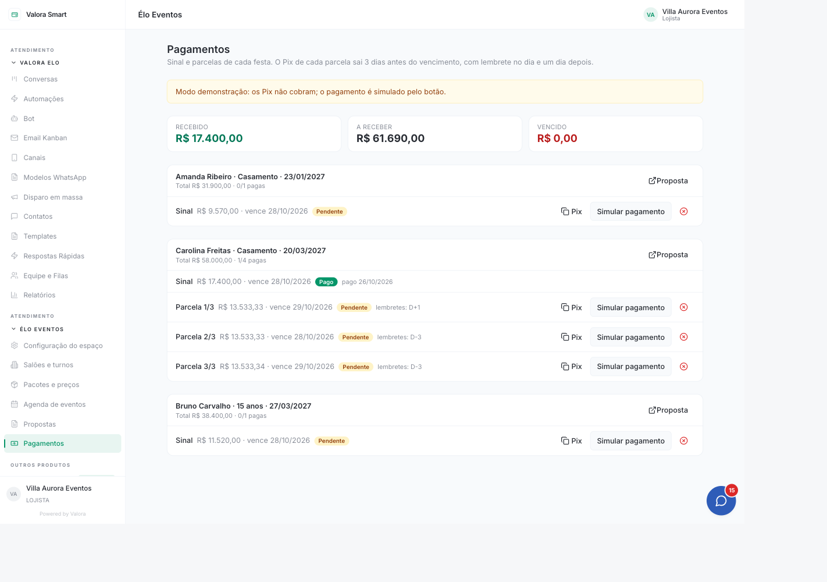The width and height of the screenshot is (827, 582).
Task: Open Equipe e Filas
Action: [x=63, y=276]
